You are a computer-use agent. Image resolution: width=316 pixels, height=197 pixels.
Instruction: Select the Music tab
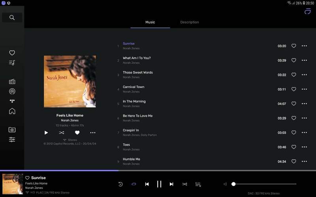[150, 22]
